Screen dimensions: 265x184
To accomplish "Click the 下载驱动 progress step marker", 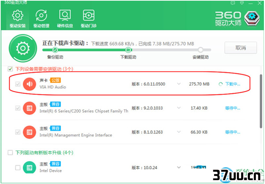I will point(128,50).
